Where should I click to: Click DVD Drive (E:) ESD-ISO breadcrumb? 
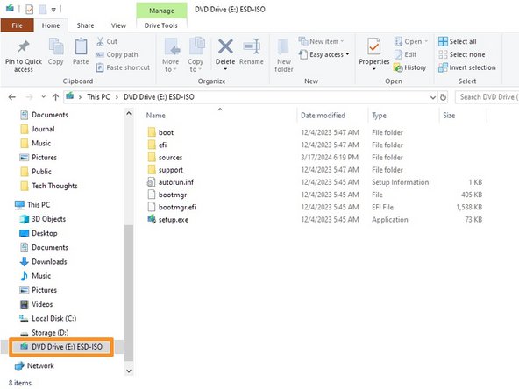[x=159, y=97]
